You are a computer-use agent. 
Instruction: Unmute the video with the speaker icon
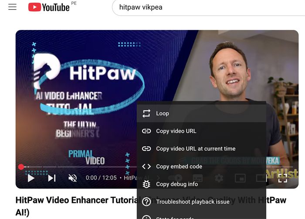73,178
